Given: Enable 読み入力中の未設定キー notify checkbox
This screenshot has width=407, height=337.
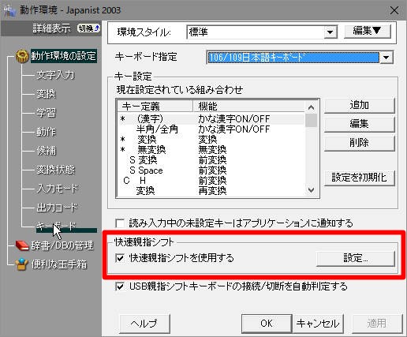Looking at the screenshot, I should coord(120,223).
